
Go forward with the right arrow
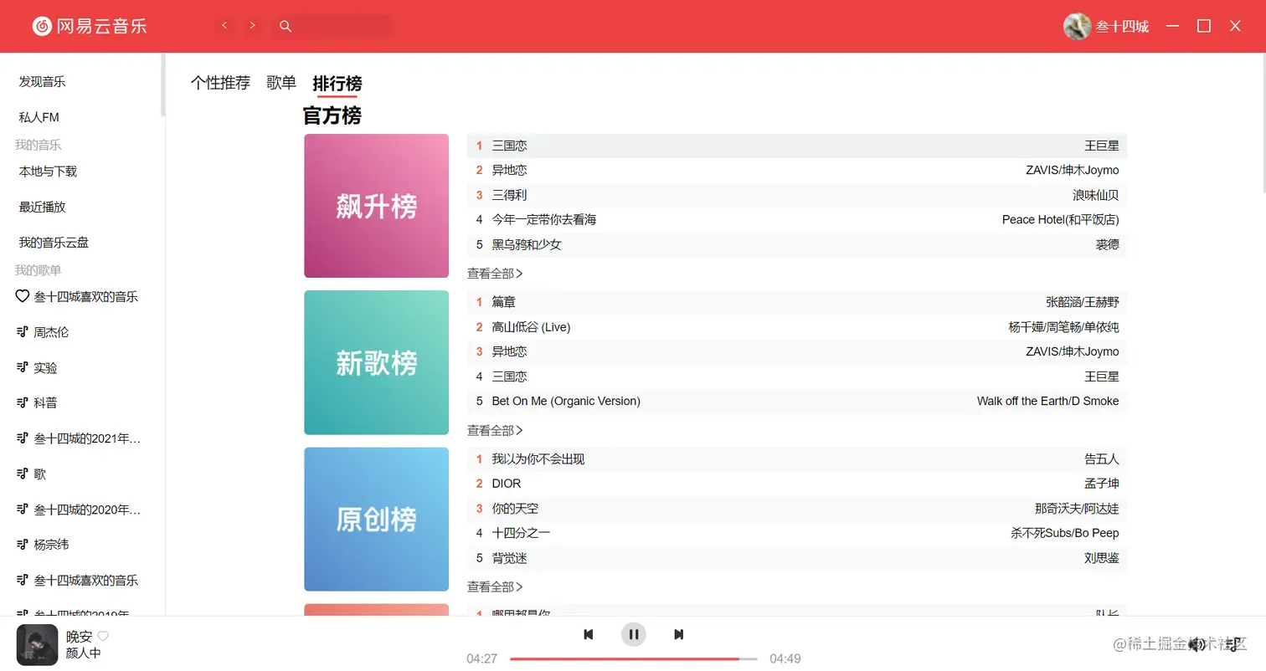(252, 26)
